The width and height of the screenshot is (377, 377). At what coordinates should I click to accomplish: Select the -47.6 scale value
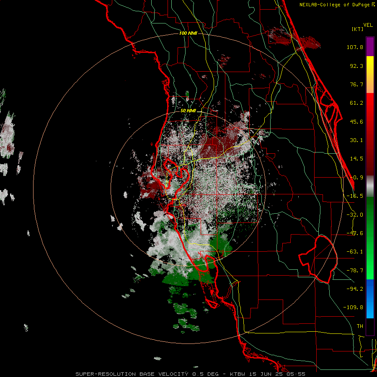coord(355,233)
